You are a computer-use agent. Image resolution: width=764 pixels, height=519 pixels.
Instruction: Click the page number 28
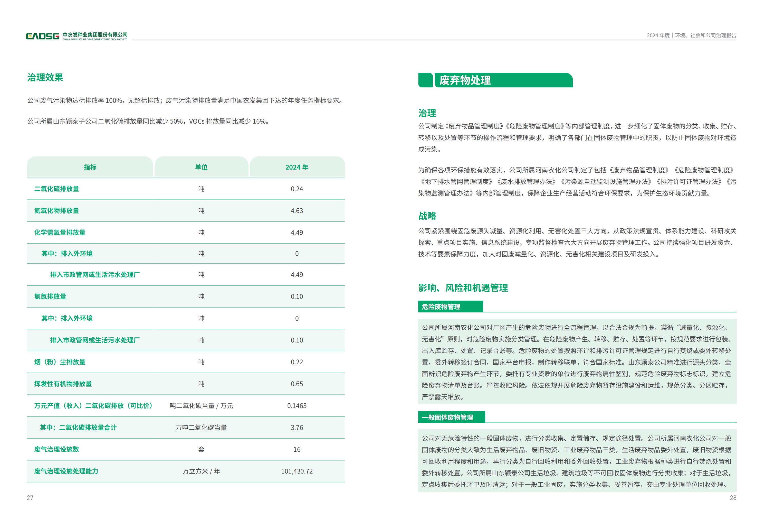point(733,498)
